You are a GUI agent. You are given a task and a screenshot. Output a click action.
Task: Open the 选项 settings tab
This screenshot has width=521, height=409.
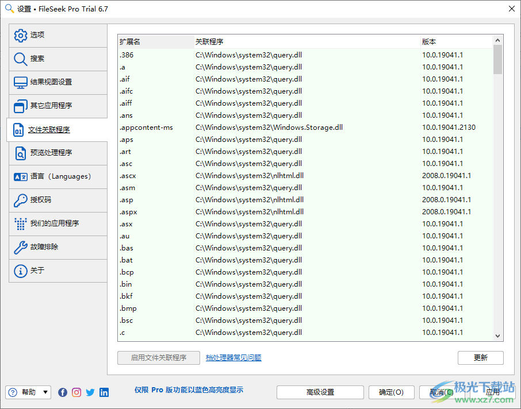58,35
